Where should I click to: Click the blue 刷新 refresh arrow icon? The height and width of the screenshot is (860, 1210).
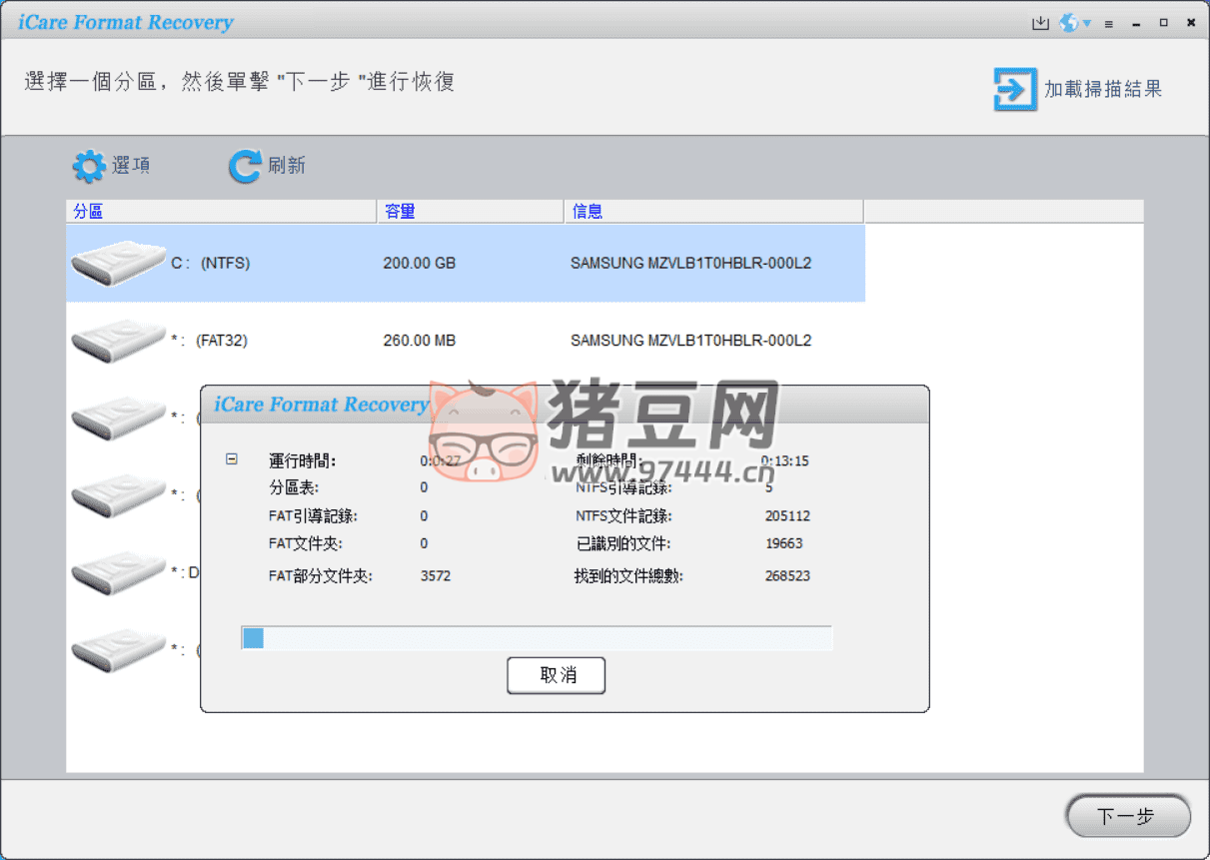click(244, 166)
